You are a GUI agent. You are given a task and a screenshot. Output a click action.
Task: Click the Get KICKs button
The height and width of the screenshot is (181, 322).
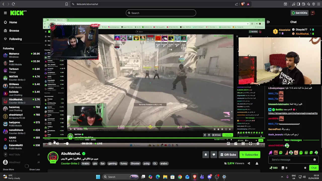(299, 13)
